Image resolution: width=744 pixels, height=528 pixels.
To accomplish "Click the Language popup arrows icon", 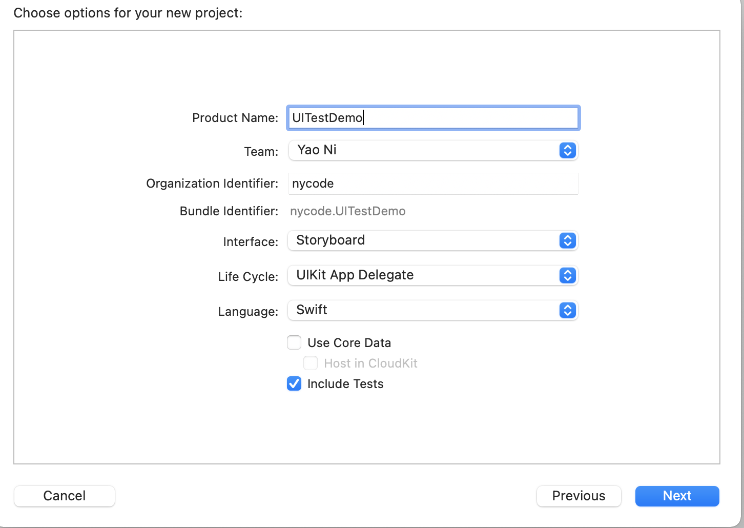I will pos(568,310).
